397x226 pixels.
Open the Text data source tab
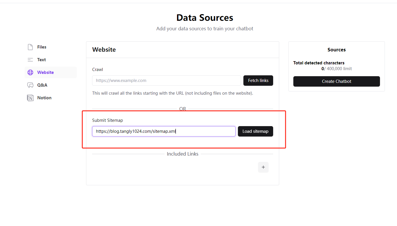point(51,60)
